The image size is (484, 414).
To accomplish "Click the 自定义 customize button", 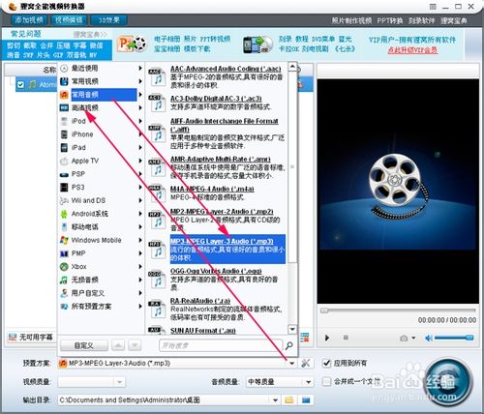I will pos(84,346).
